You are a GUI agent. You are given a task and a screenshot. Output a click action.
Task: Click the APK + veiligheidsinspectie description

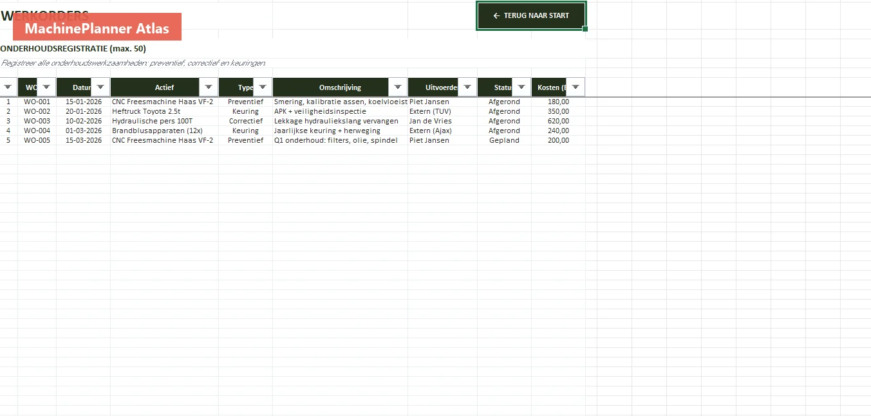pos(340,111)
